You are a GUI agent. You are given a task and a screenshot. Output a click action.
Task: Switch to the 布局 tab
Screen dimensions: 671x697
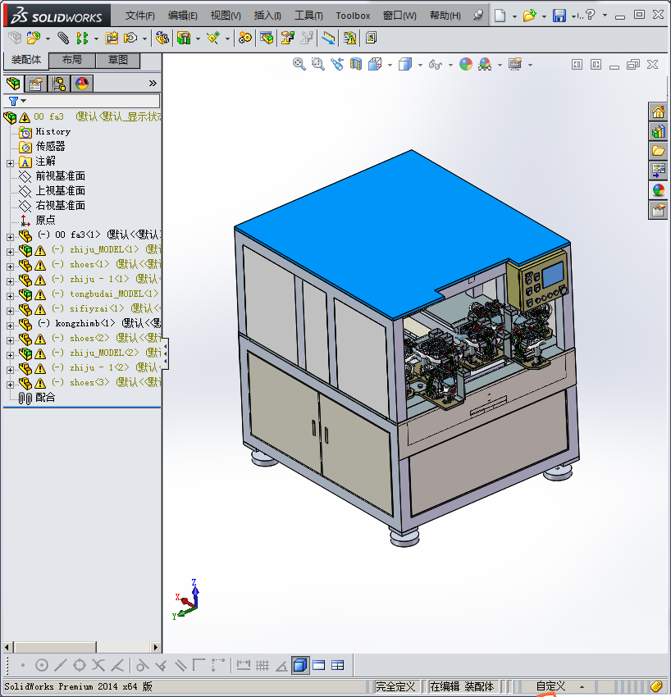72,60
